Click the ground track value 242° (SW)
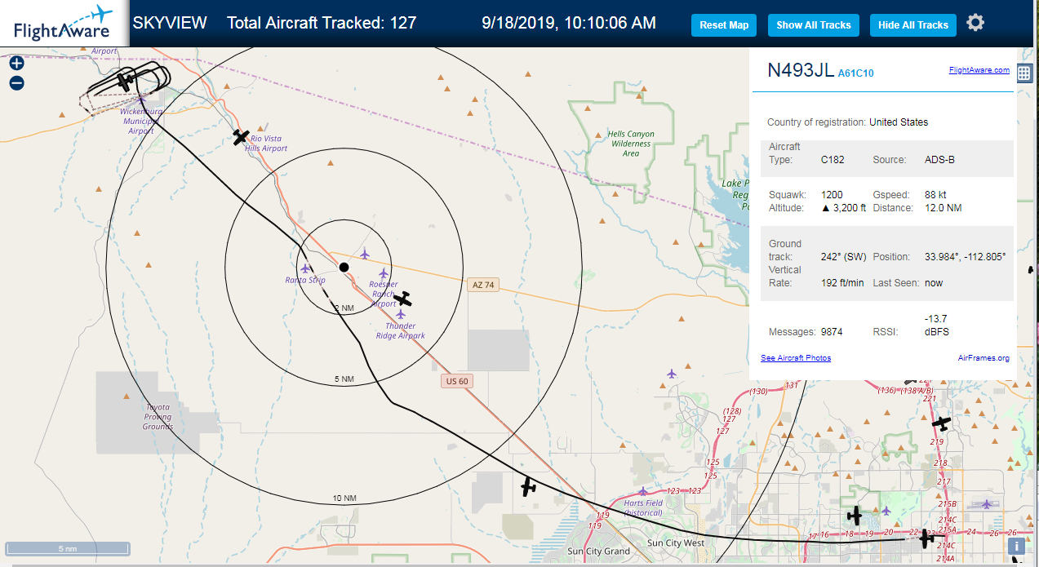This screenshot has width=1039, height=567. [843, 257]
